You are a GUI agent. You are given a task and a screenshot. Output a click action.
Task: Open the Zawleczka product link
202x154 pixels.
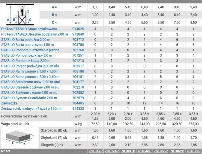coord(9,103)
